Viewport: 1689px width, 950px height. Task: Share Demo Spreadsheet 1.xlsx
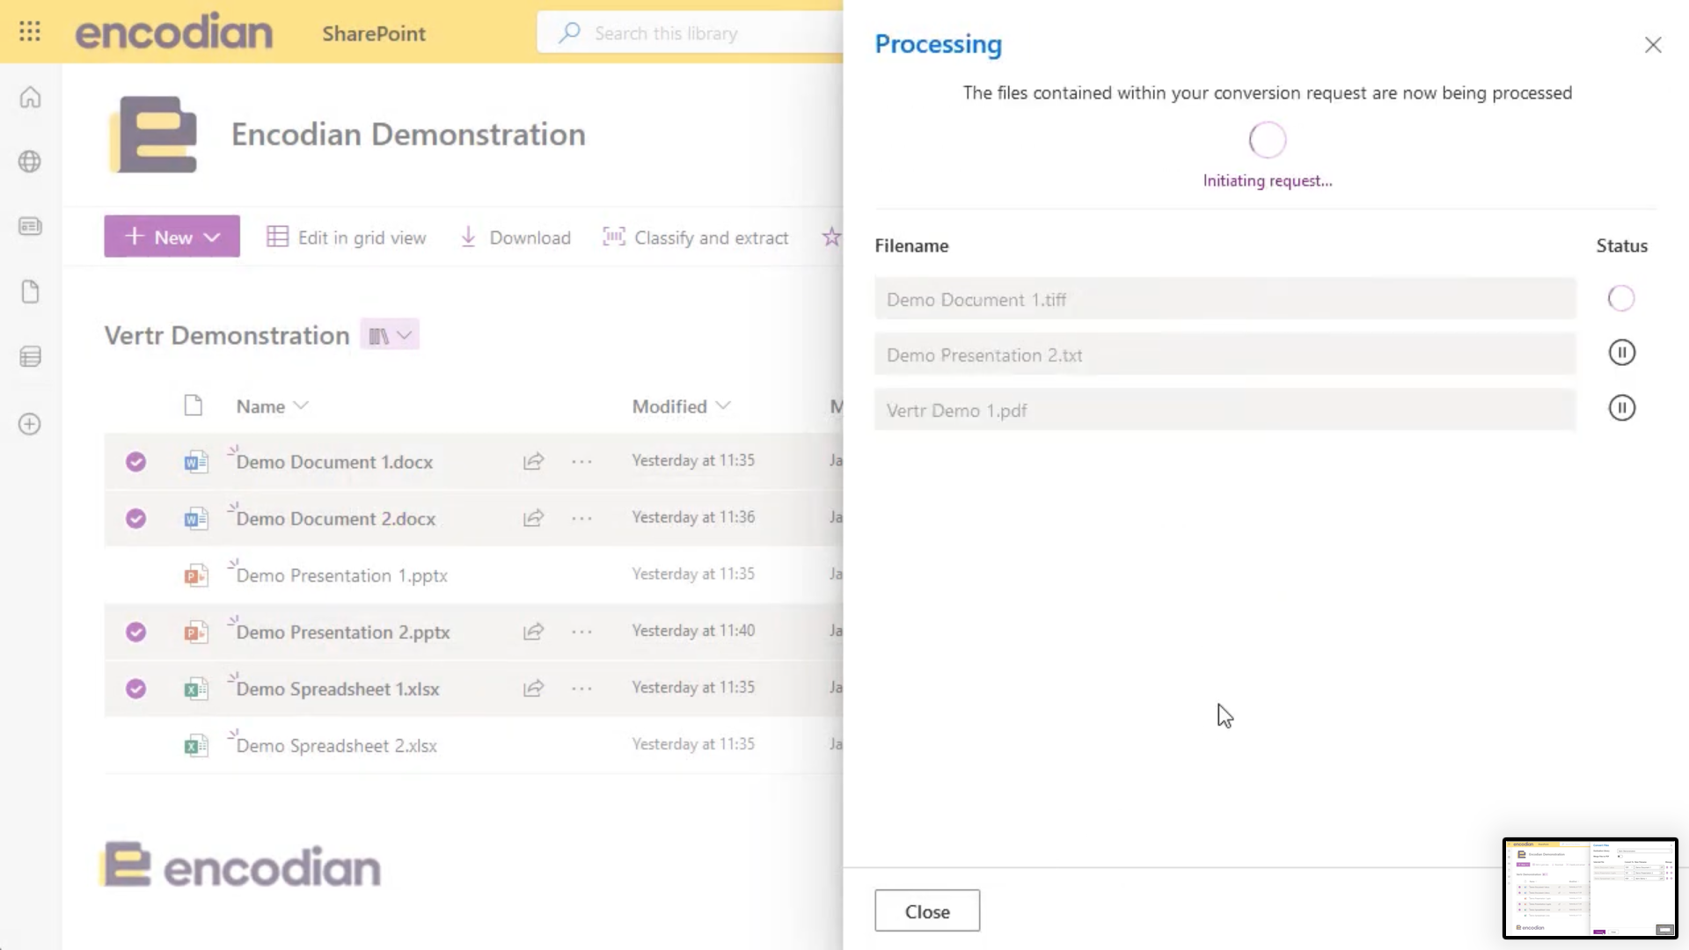(x=533, y=689)
